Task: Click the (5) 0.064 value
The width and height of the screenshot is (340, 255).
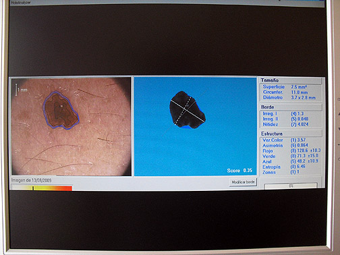Action: click(x=300, y=145)
